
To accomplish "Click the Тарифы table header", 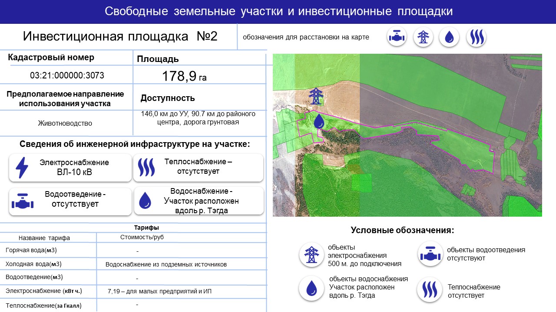I will click(x=146, y=227).
